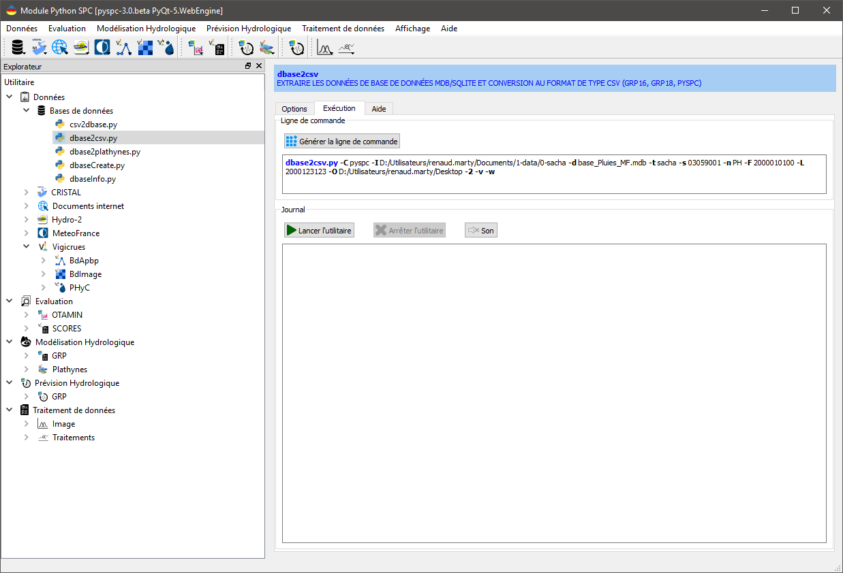Image resolution: width=843 pixels, height=573 pixels.
Task: Switch to the Exécution tab
Action: 339,108
